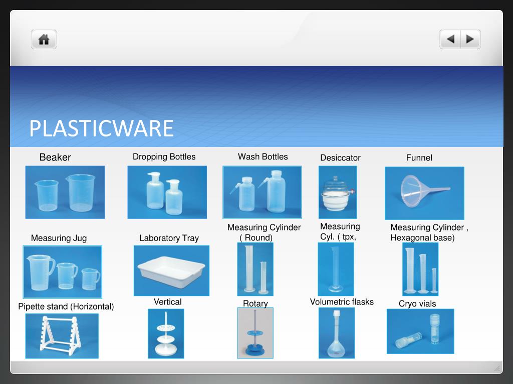513x384 pixels.
Task: Select the tpx Measuring Cyl. image
Action: (x=336, y=269)
